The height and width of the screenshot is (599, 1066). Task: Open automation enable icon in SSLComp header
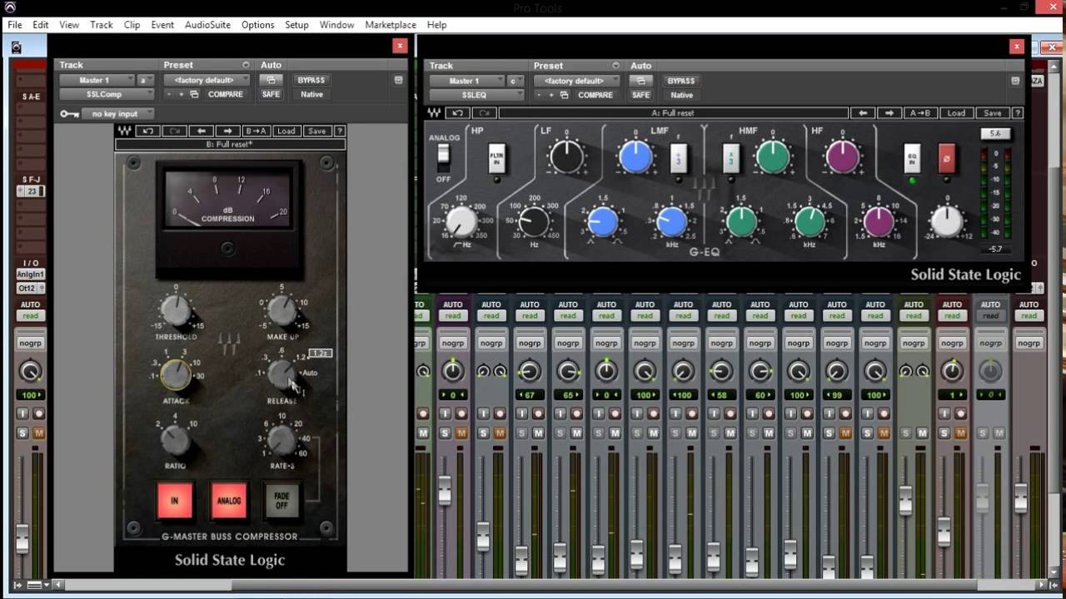pyautogui.click(x=271, y=80)
